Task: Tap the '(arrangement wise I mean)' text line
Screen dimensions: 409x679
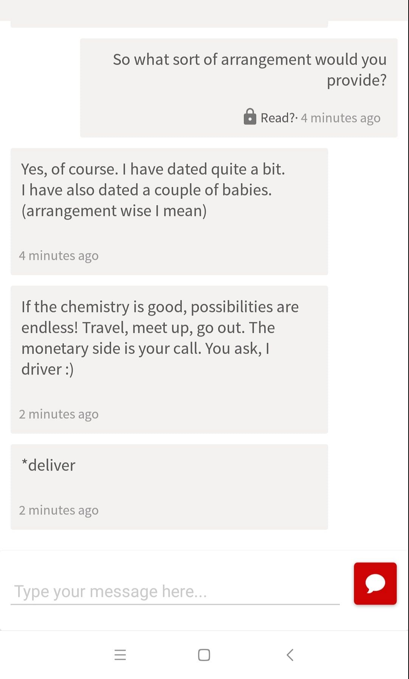Action: click(114, 211)
